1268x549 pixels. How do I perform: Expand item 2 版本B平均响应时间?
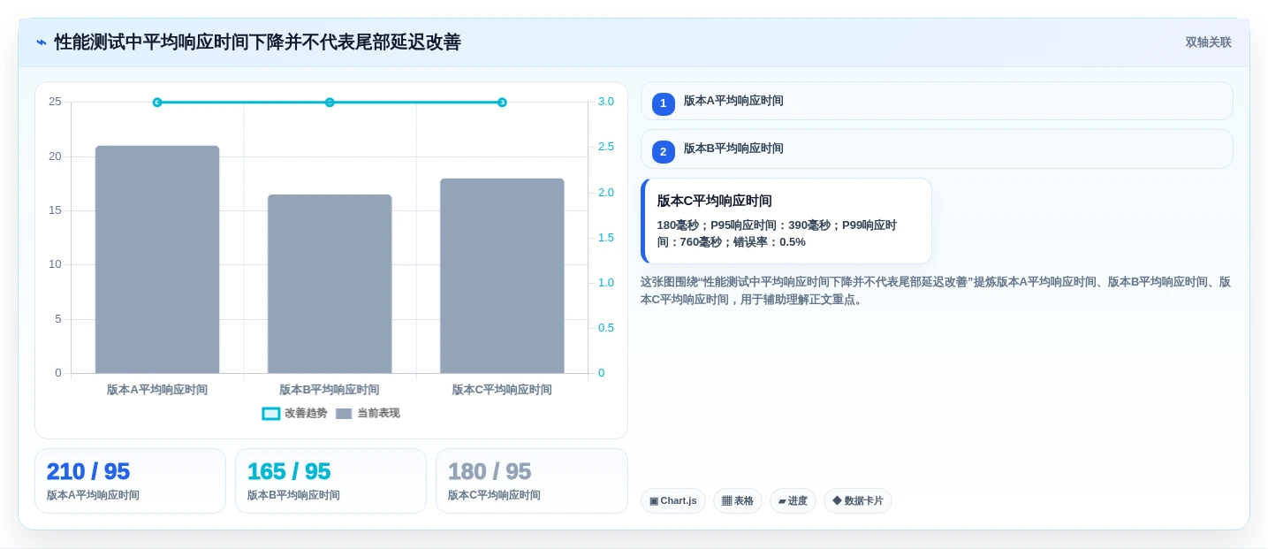tap(937, 149)
